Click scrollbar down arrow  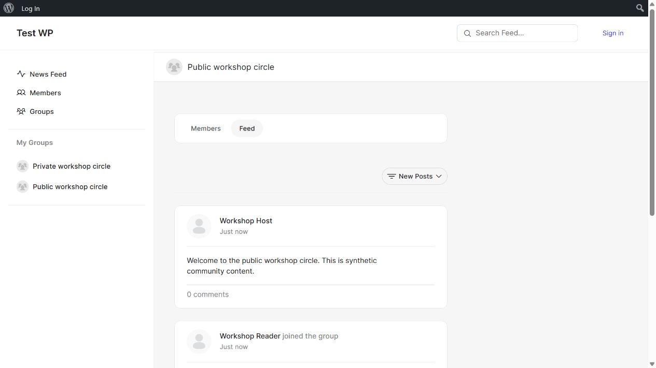point(652,364)
